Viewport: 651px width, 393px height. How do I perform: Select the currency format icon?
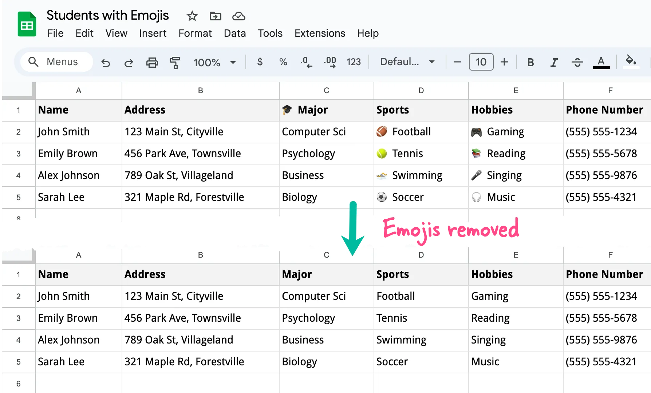[260, 62]
